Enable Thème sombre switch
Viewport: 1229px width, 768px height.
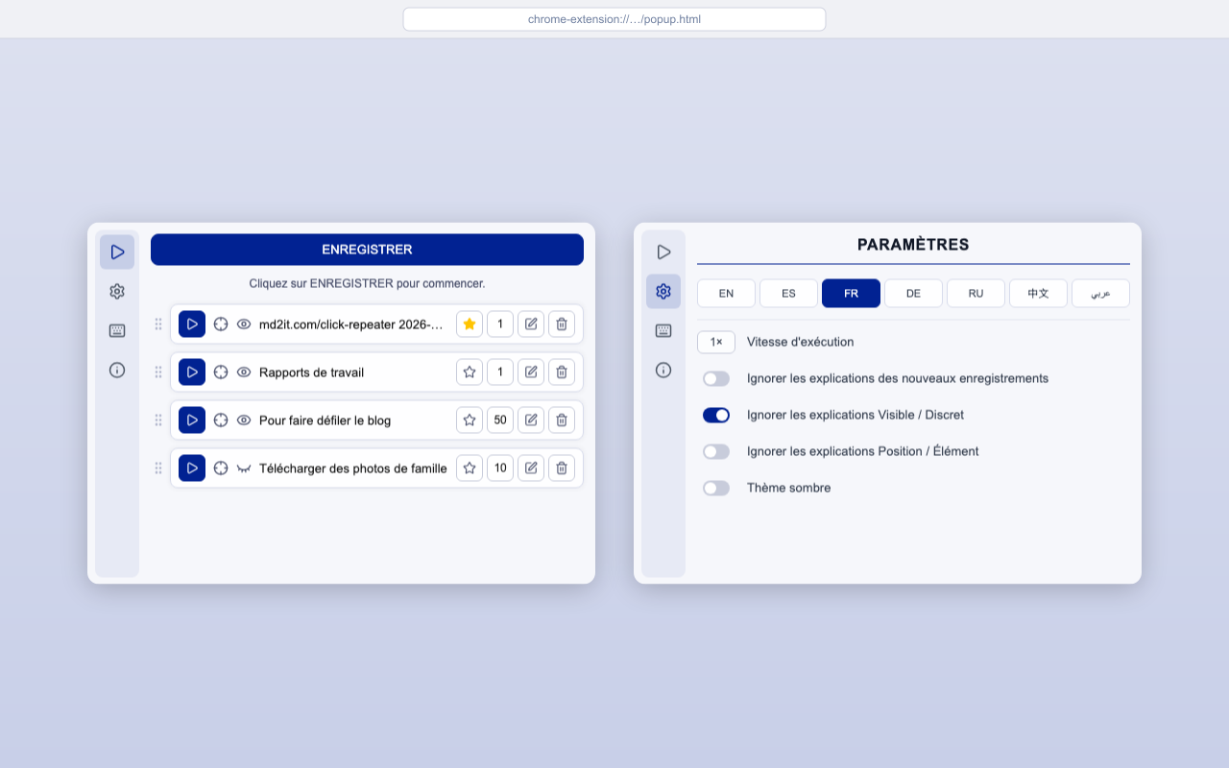point(716,488)
